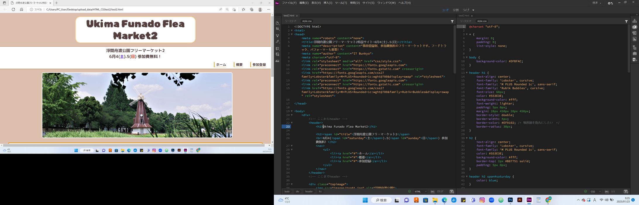This screenshot has width=639, height=205.
Task: Open the CC Libraries panel icon
Action: pos(635,27)
